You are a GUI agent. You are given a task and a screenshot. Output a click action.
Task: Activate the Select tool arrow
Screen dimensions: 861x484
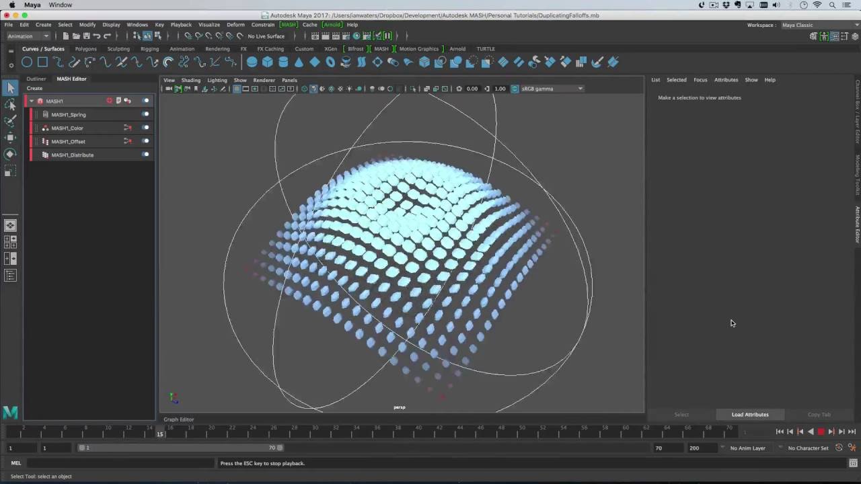point(10,88)
